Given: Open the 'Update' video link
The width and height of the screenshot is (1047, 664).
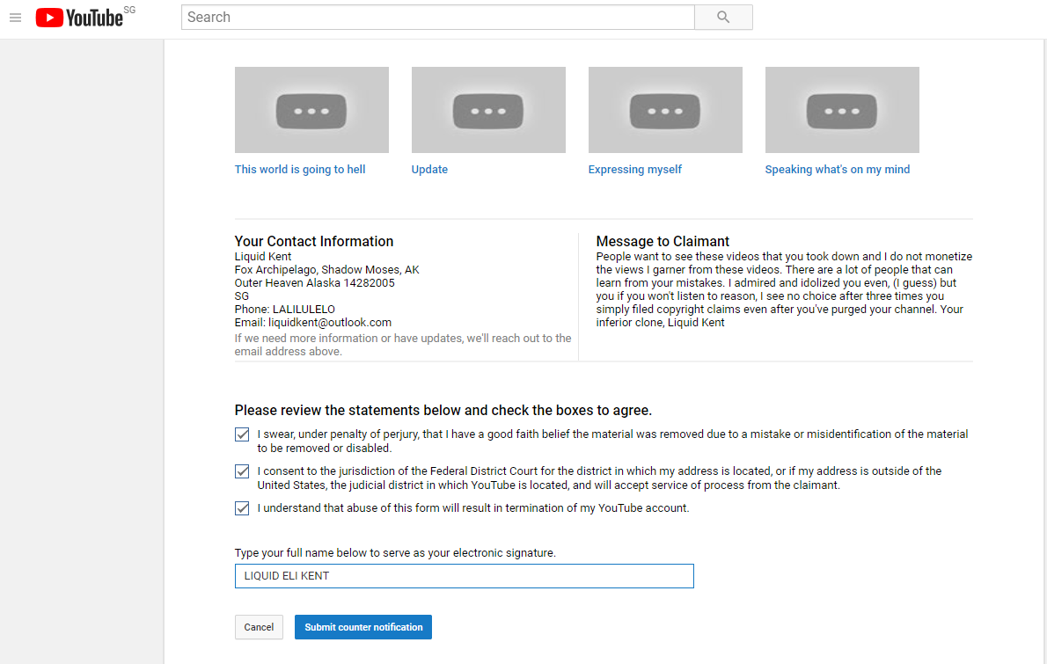Looking at the screenshot, I should (429, 170).
